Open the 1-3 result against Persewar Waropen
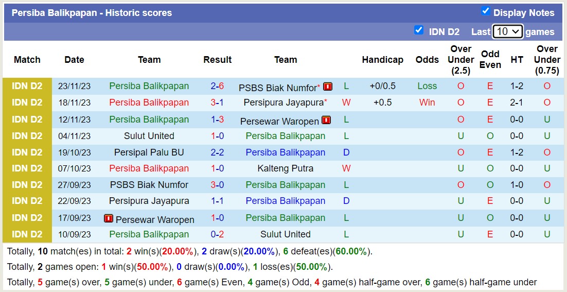 click(x=217, y=119)
